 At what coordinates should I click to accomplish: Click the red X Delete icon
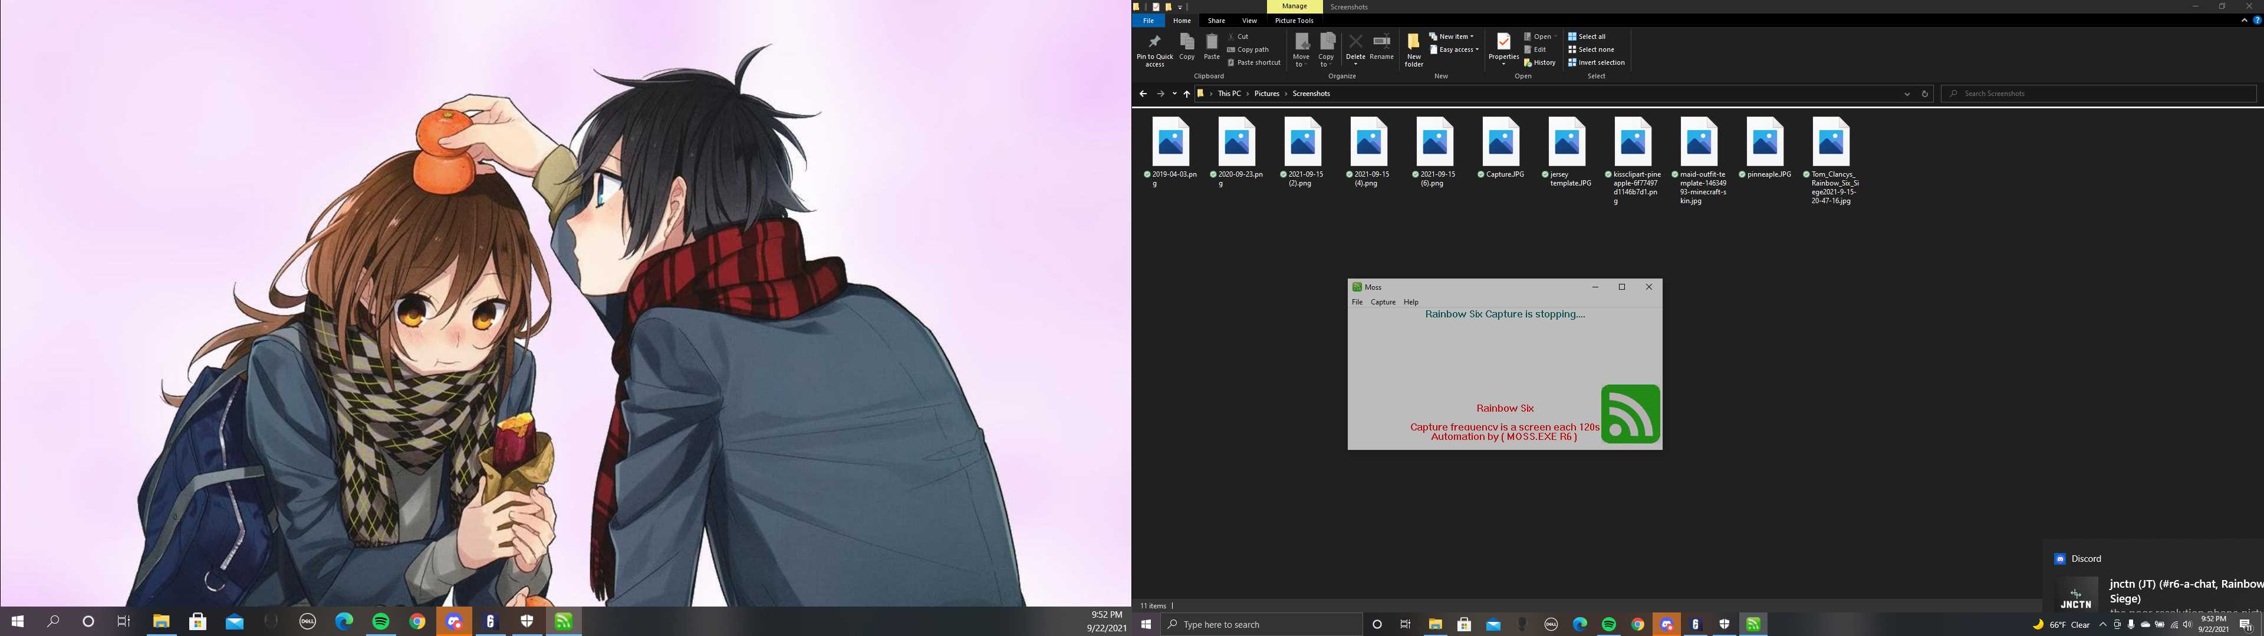tap(1355, 41)
